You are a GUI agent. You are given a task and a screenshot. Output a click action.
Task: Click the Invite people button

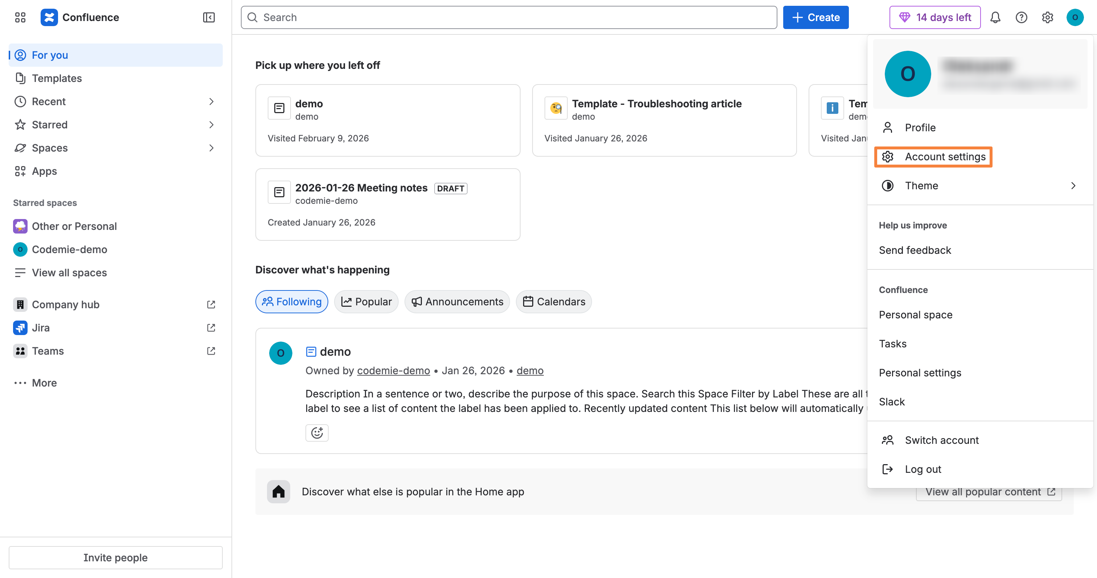click(115, 557)
